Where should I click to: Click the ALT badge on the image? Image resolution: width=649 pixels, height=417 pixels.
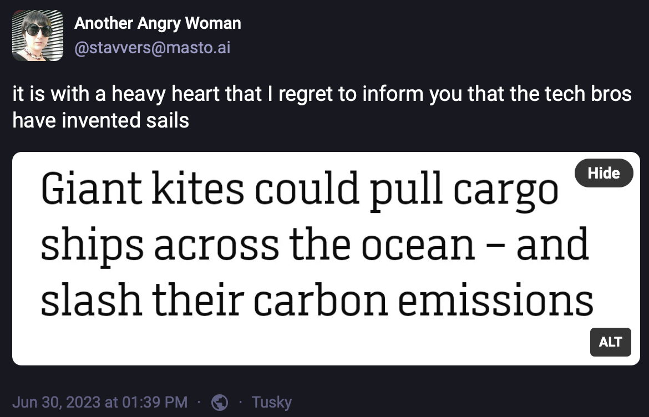[610, 342]
